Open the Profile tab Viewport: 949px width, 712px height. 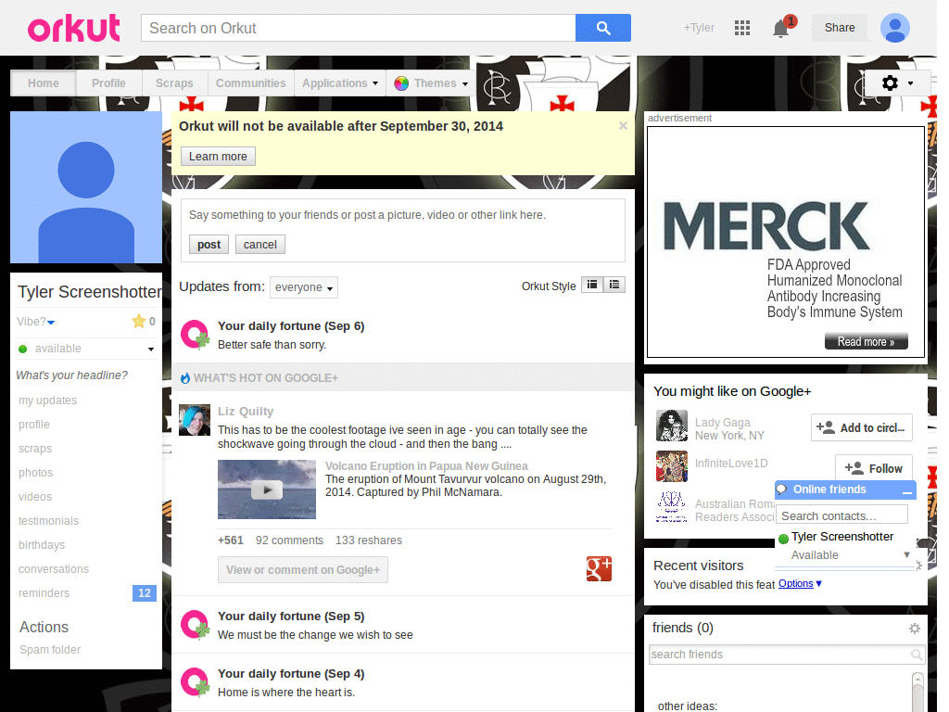[x=109, y=83]
